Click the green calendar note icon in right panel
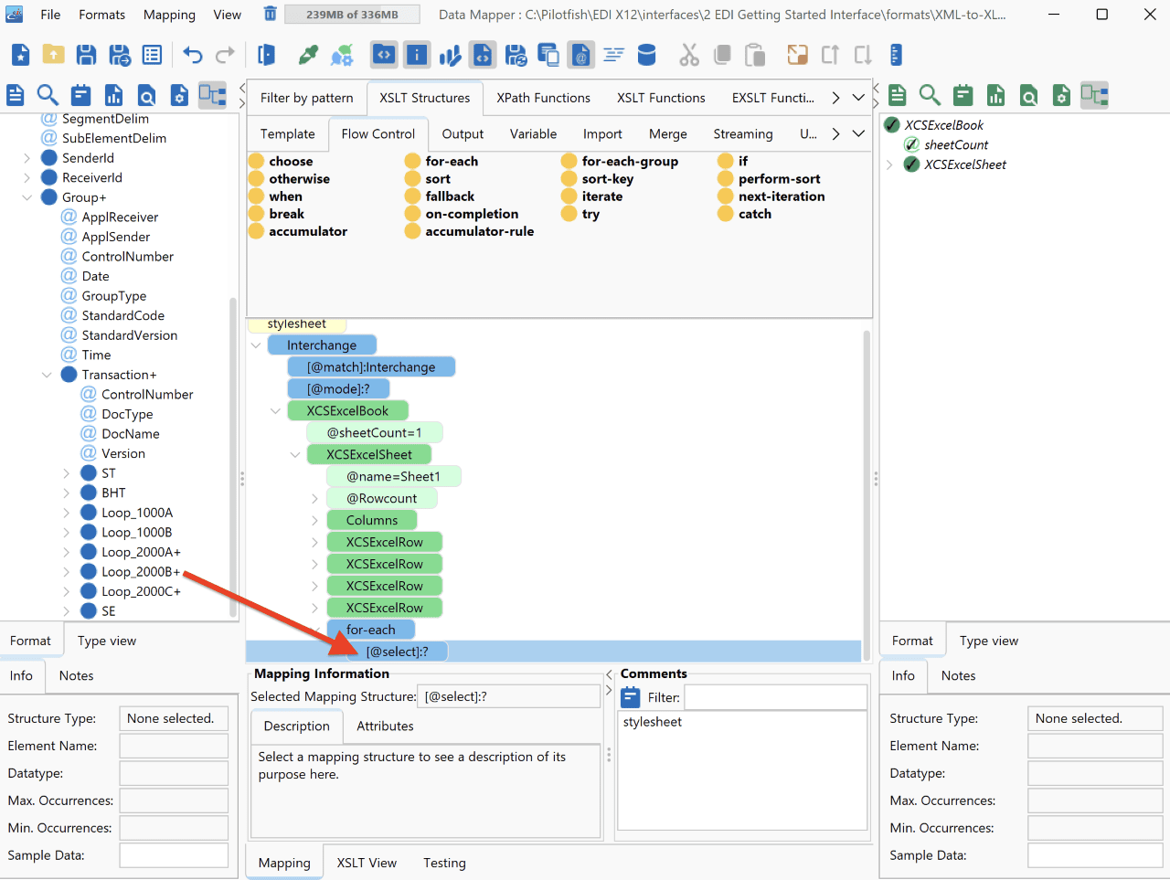 [x=963, y=95]
